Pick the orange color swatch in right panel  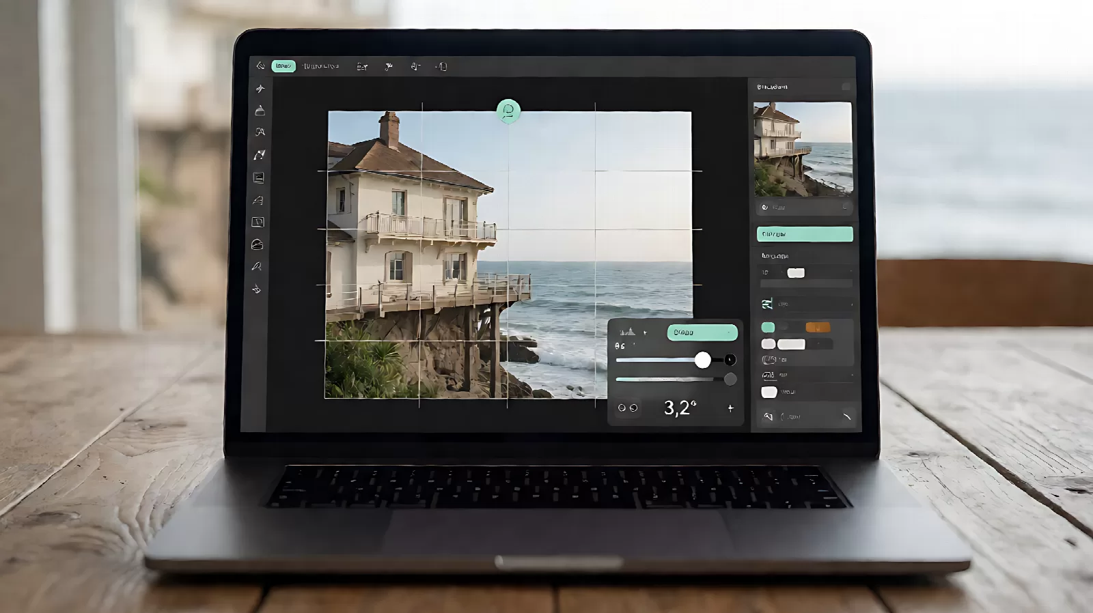coord(818,328)
